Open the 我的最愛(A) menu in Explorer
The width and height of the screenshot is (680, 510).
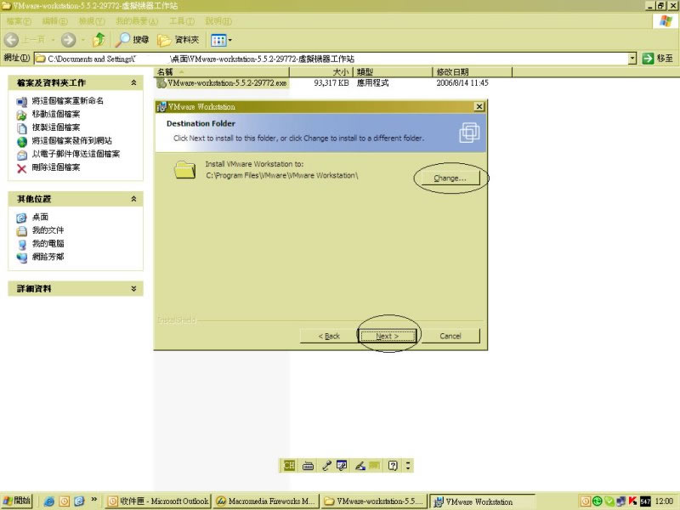click(x=137, y=20)
